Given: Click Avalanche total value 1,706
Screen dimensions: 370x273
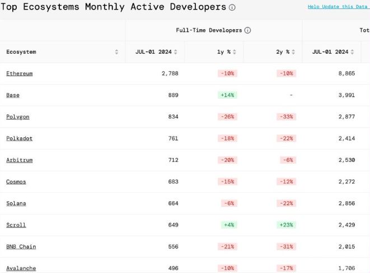Looking at the screenshot, I should click(x=346, y=269).
